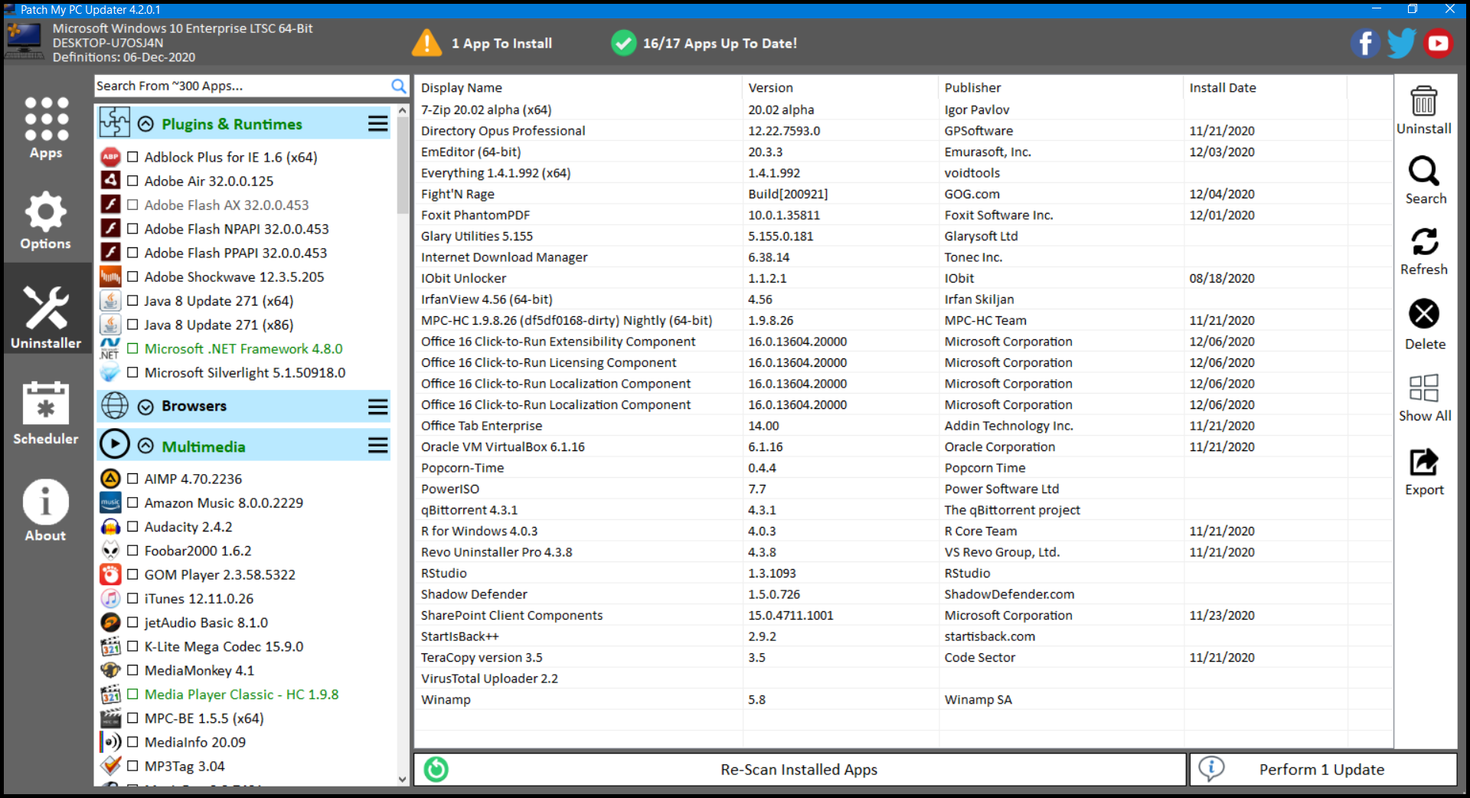Check the Adblock Plus for IE 1.6 box
The image size is (1470, 798).
pos(132,157)
